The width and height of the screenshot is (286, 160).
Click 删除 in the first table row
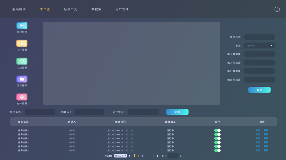(266, 130)
